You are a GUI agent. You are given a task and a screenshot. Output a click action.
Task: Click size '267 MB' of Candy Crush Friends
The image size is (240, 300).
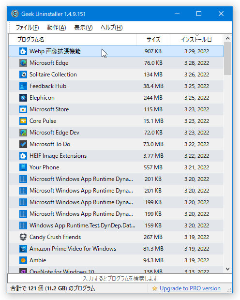pyautogui.click(x=153, y=237)
